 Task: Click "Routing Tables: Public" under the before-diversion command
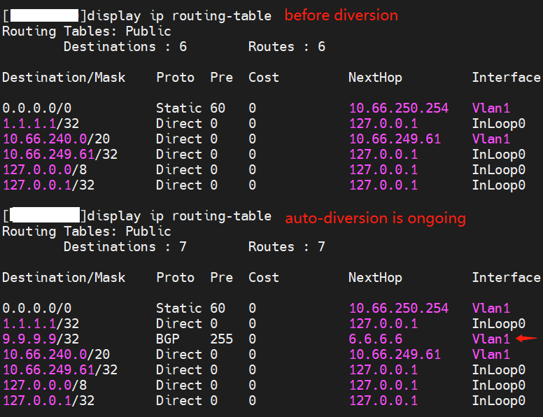86,31
